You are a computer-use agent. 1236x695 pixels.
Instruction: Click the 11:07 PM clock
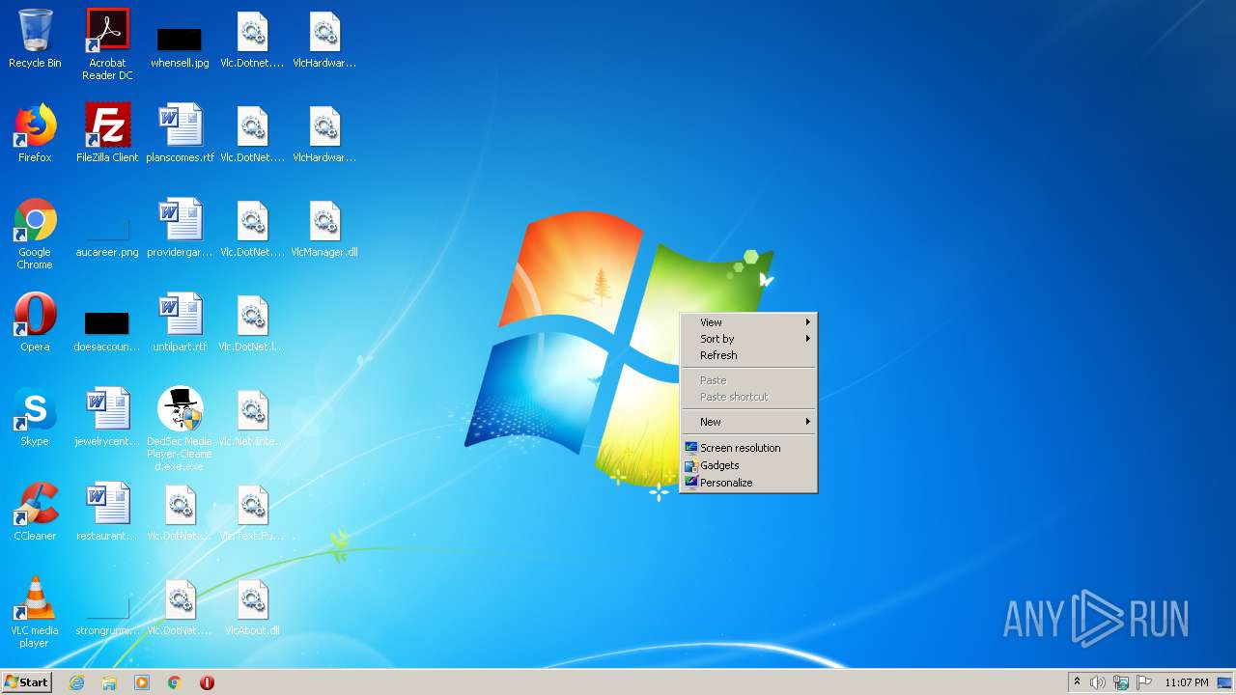(1187, 682)
